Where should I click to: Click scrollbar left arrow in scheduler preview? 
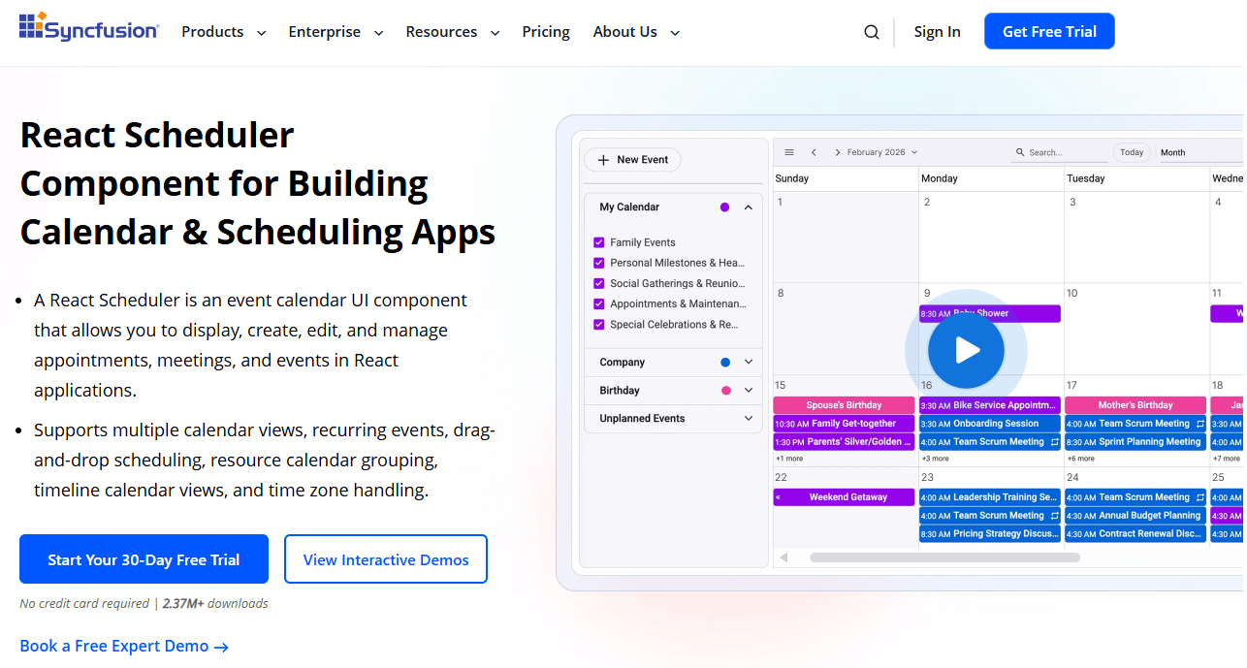tap(783, 557)
